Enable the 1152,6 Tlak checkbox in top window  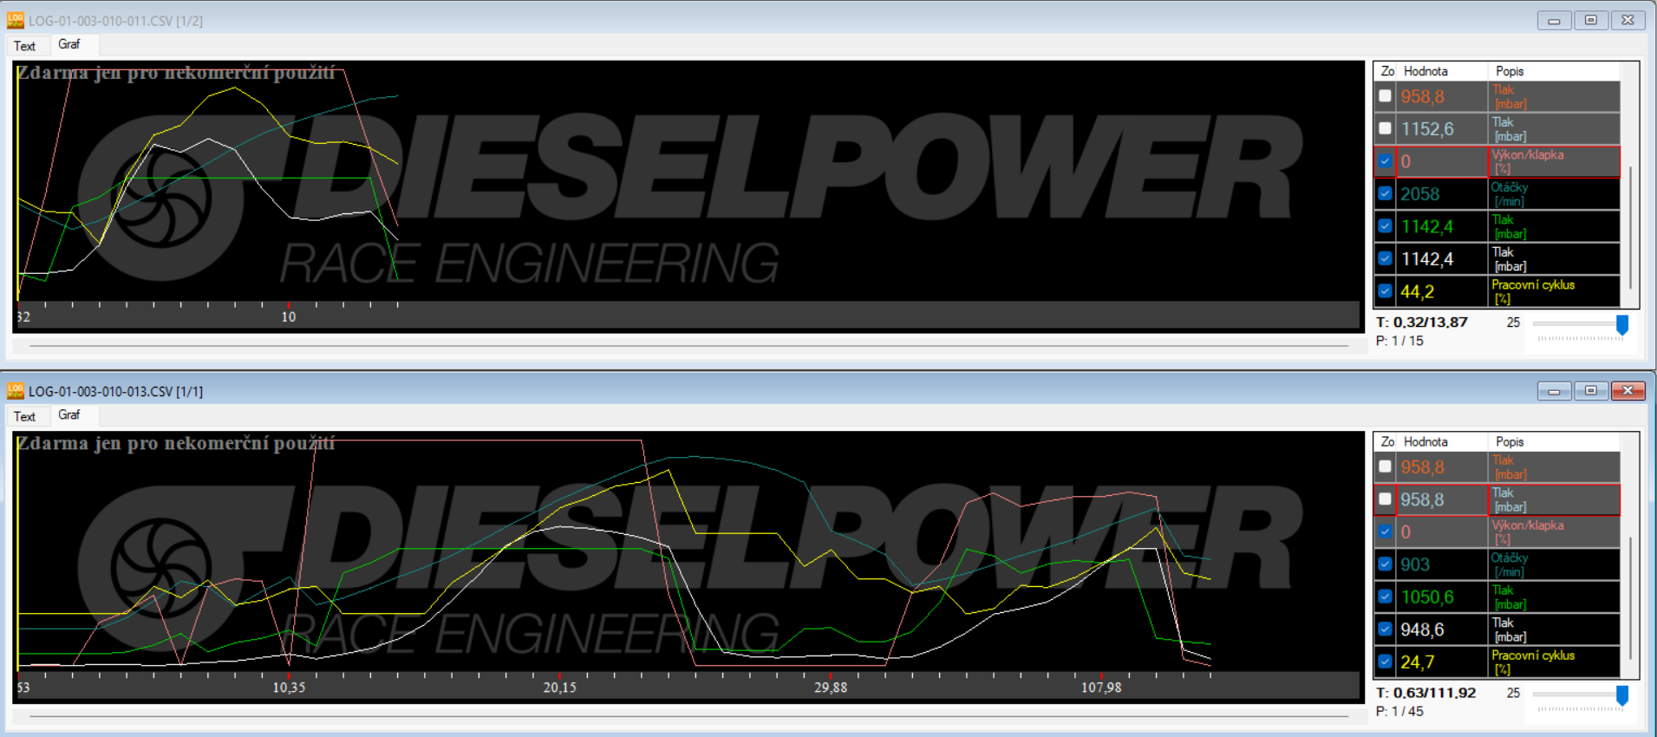pos(1385,128)
